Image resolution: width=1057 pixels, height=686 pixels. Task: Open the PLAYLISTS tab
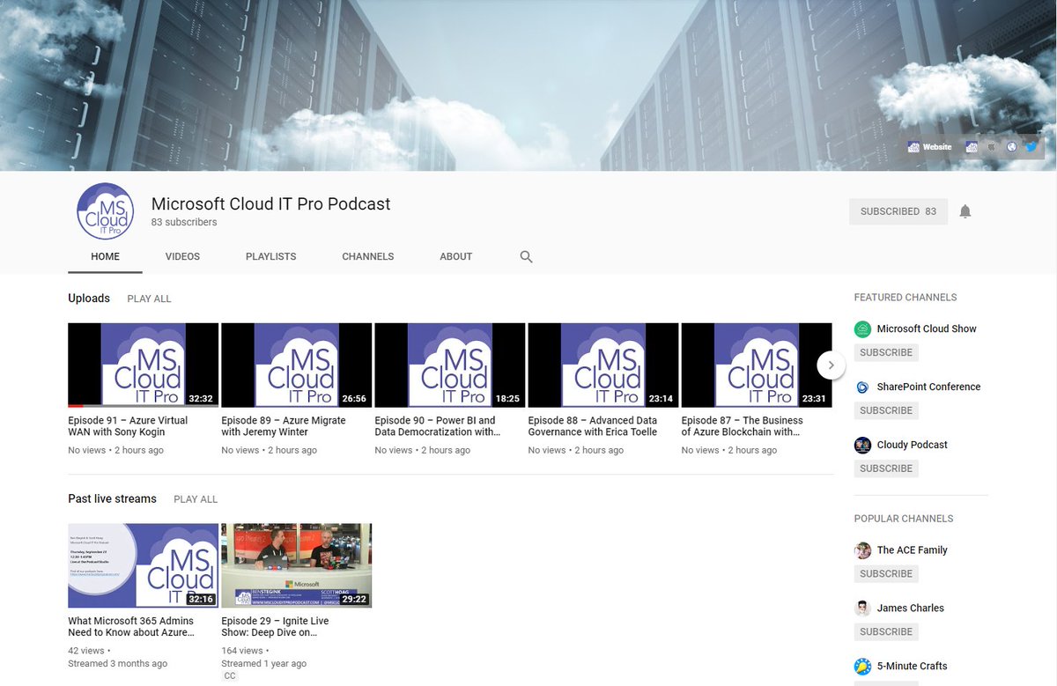(x=270, y=256)
